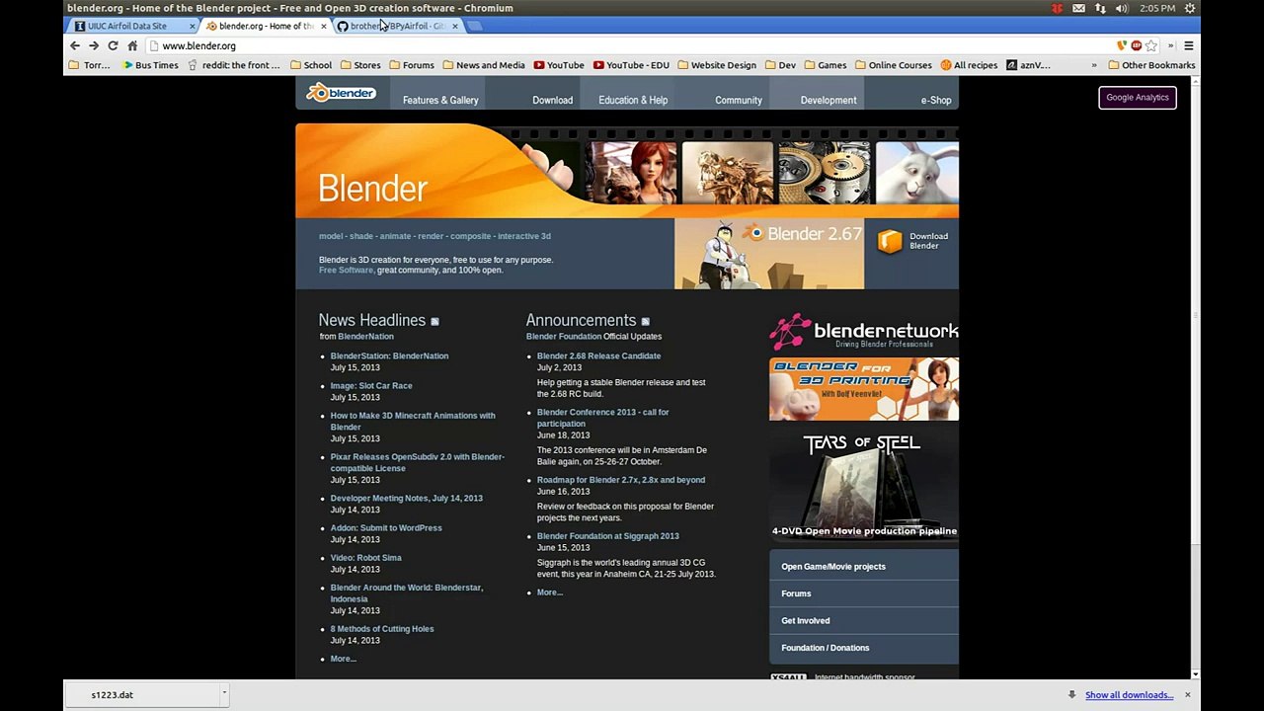
Task: Open the Games bookmarks folder
Action: pyautogui.click(x=826, y=65)
